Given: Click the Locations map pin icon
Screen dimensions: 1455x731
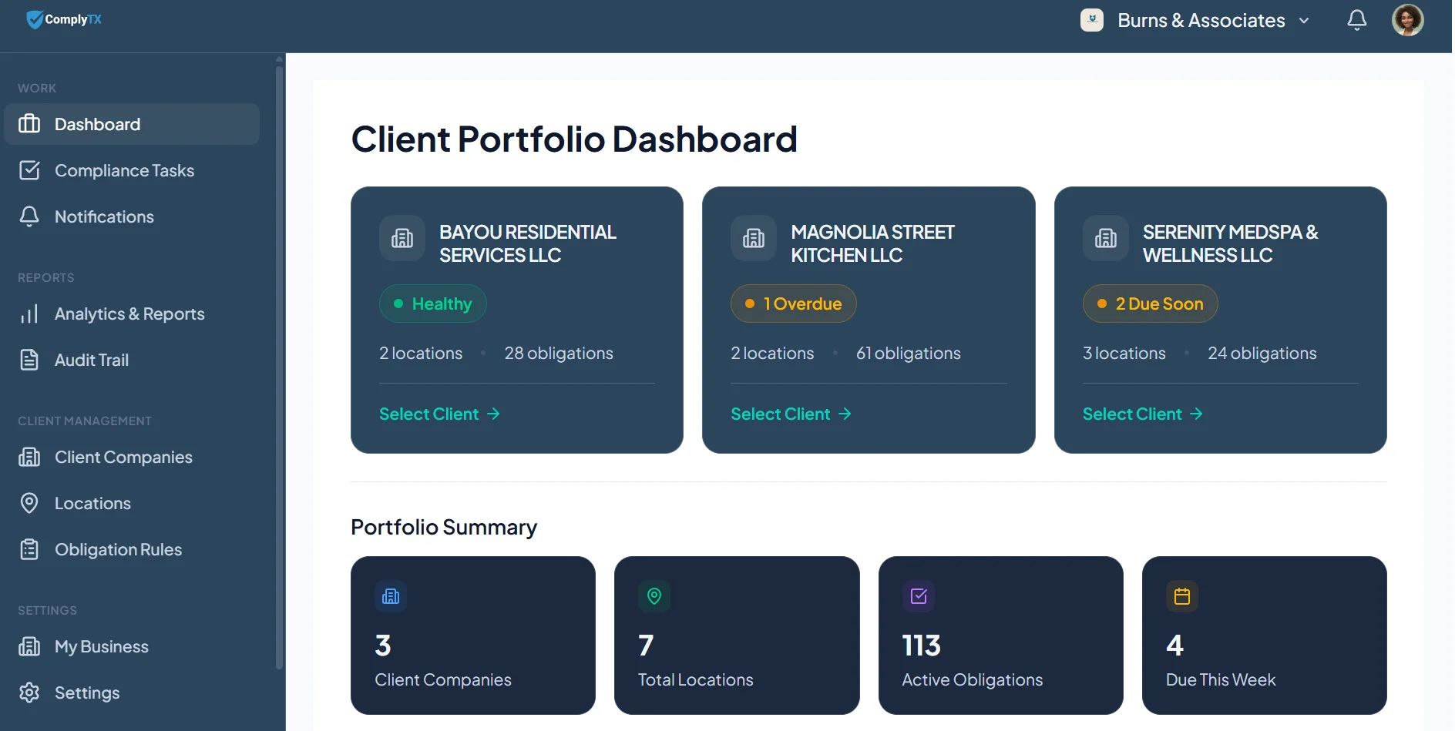Looking at the screenshot, I should coord(29,503).
